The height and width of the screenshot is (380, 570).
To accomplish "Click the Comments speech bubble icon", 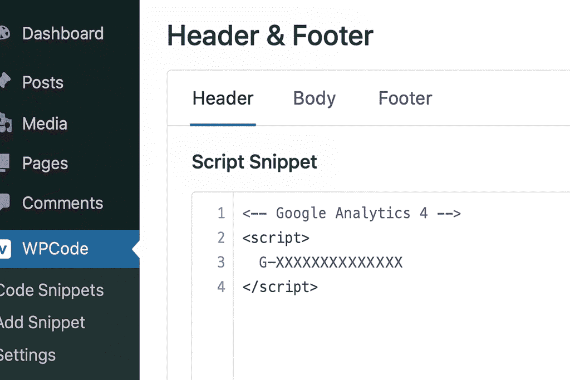I will click(x=4, y=203).
